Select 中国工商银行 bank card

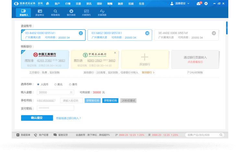(x=45, y=60)
